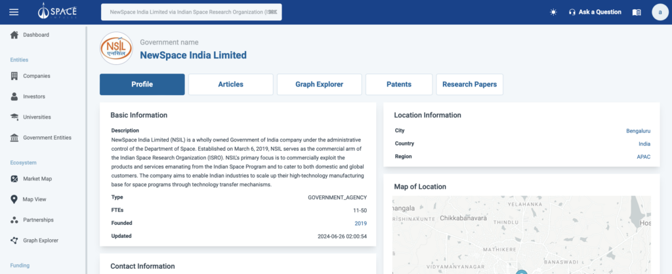
Task: Open Graph Explorer in the sidebar
Action: (x=41, y=240)
